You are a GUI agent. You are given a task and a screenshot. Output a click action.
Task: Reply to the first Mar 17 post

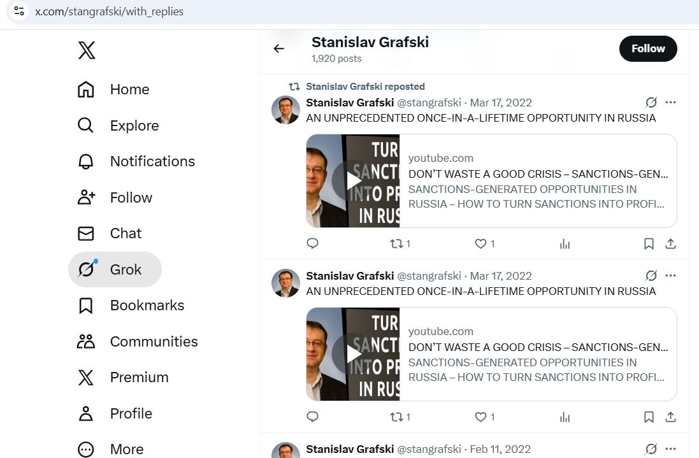tap(312, 243)
